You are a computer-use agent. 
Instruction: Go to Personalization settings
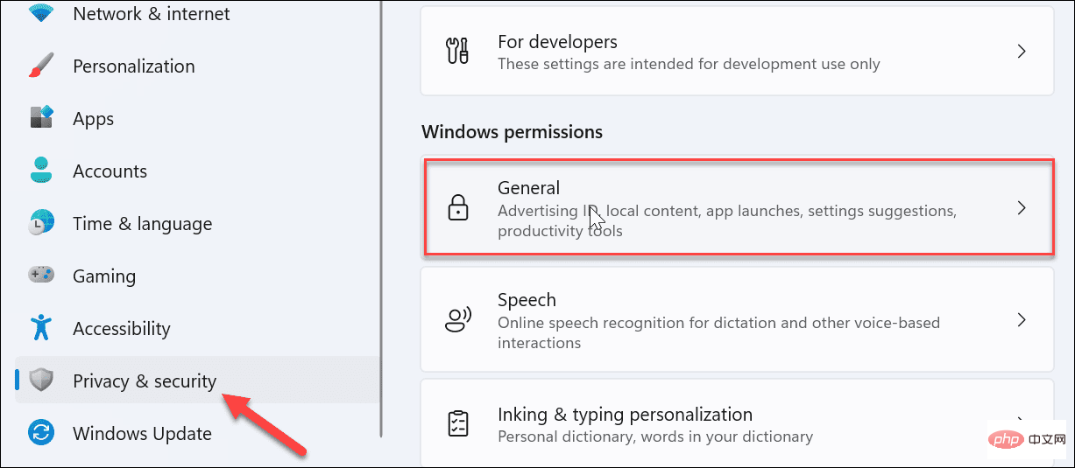tap(133, 66)
